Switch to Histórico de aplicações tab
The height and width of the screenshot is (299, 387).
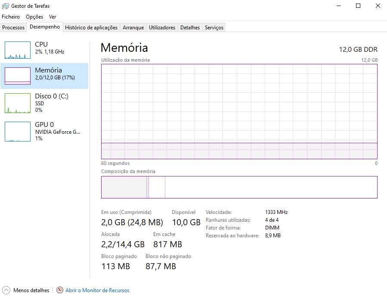tap(91, 28)
